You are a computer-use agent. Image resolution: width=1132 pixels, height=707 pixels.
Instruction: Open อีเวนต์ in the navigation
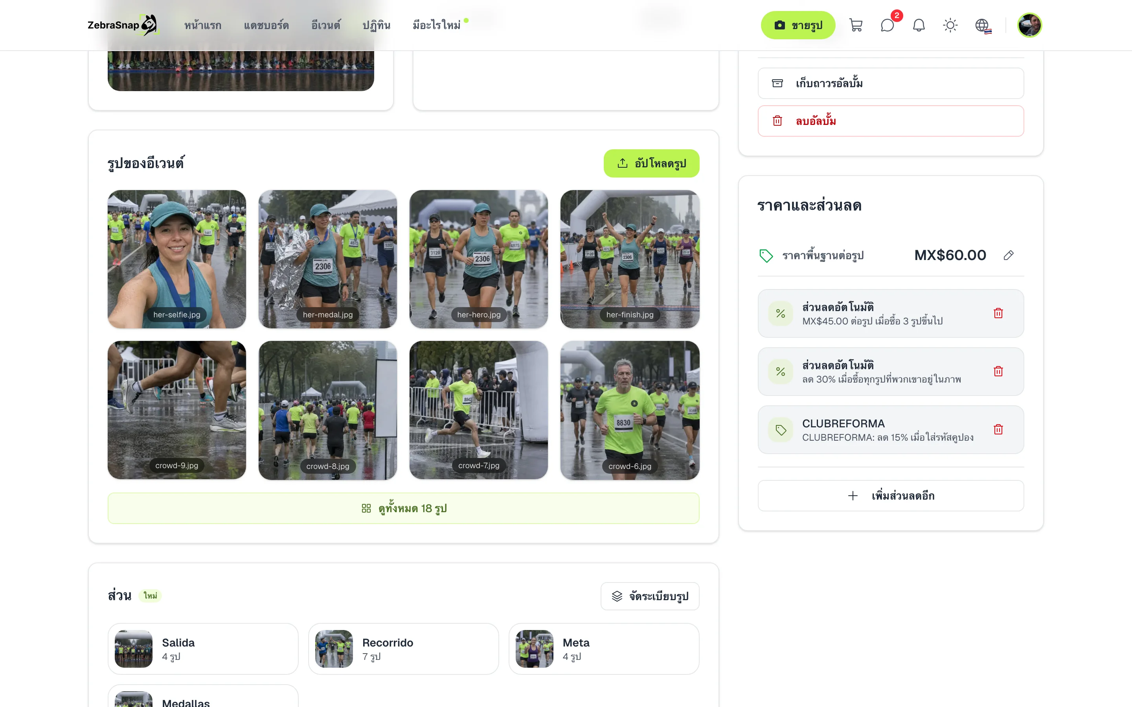tap(325, 25)
